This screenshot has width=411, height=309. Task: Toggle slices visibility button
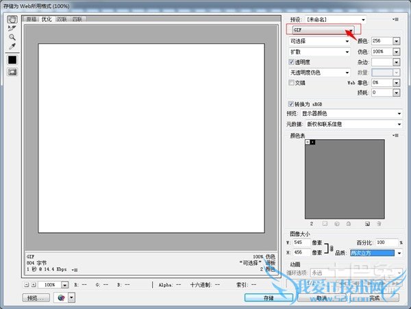point(12,72)
